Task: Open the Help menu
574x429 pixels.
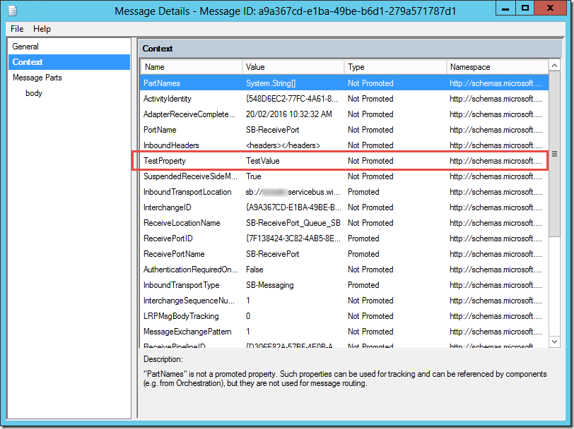Action: tap(42, 29)
